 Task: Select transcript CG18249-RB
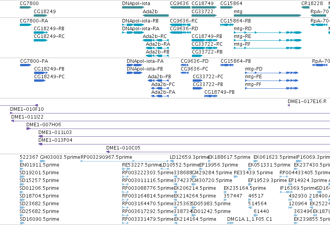pyautogui.click(x=41, y=33)
